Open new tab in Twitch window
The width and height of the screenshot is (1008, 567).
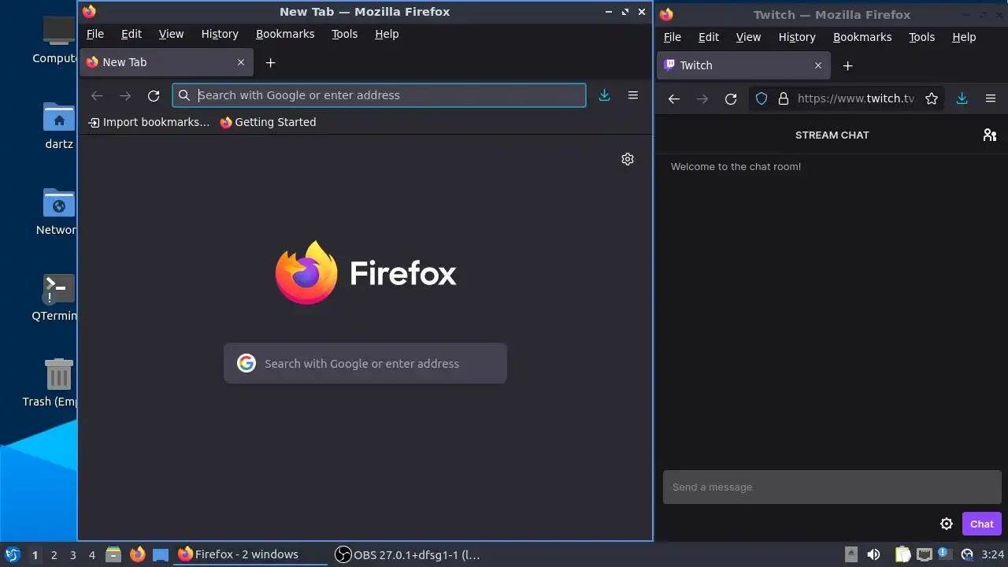tap(847, 65)
